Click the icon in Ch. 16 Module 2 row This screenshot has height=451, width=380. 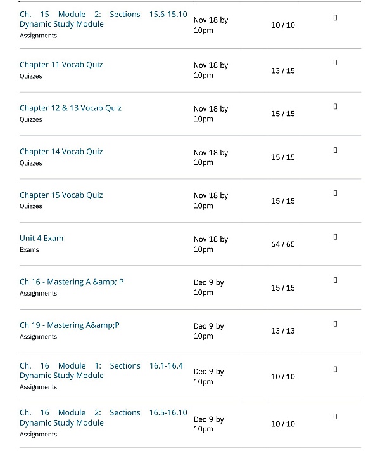[335, 416]
